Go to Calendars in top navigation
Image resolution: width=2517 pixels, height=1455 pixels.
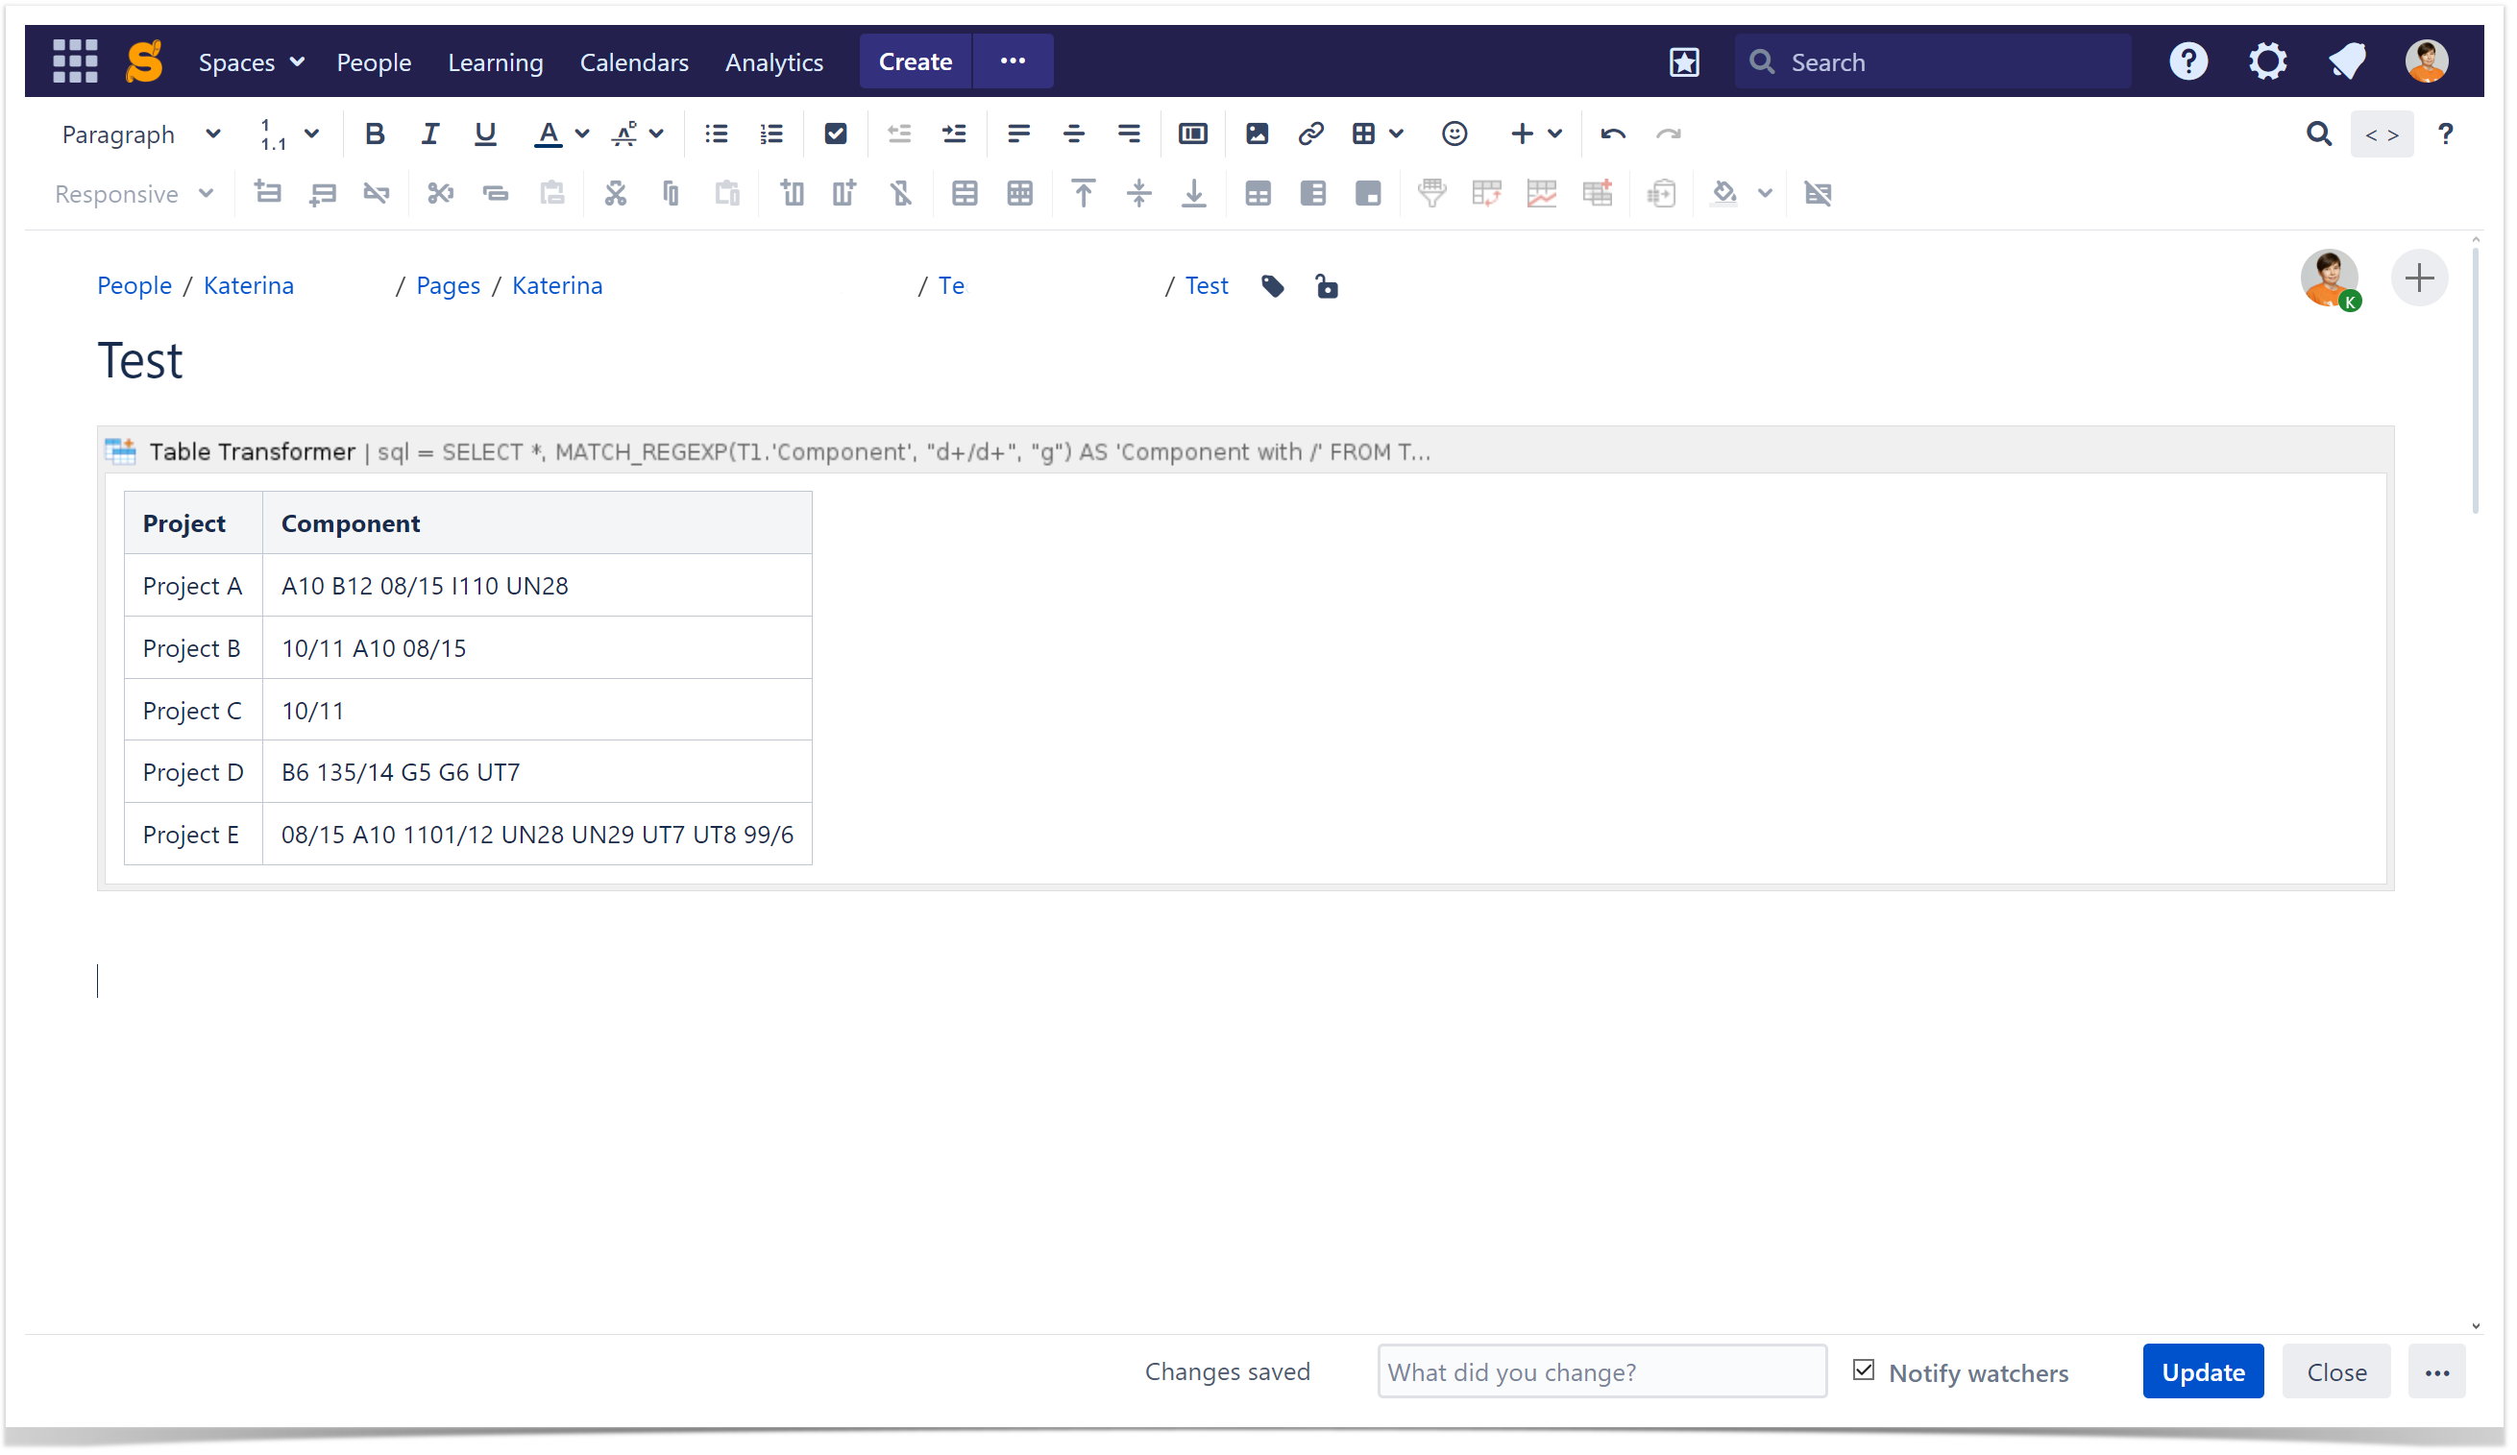point(634,61)
